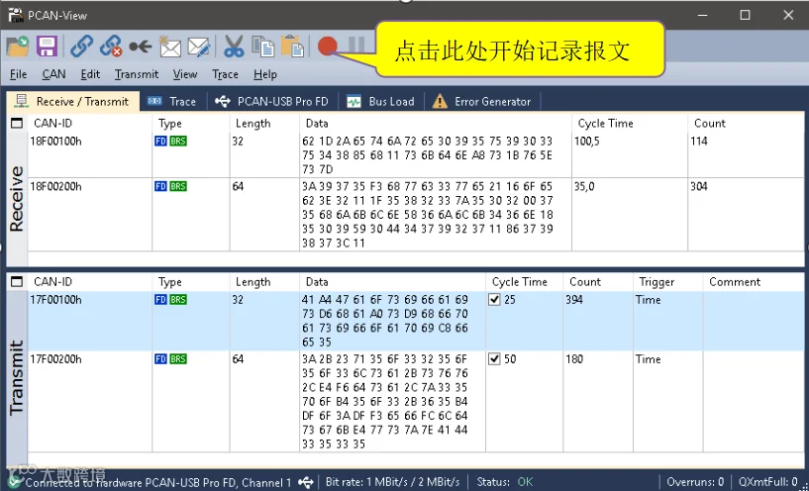Click BRS badge of transmit 17F00200h

tap(178, 359)
